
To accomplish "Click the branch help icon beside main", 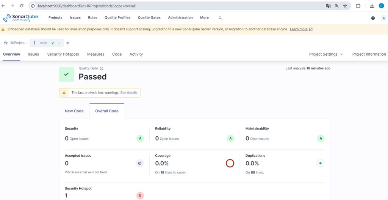I will (68, 43).
